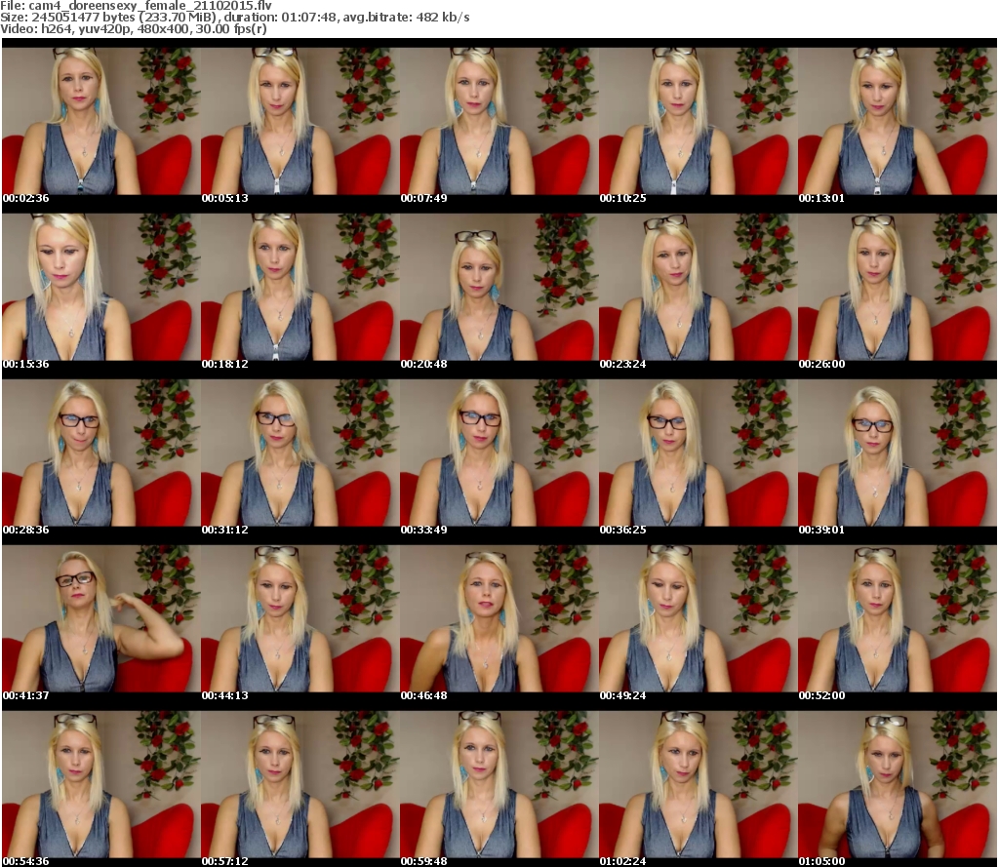
Task: Choose the preview frame at 00:52:00
Action: coord(898,619)
